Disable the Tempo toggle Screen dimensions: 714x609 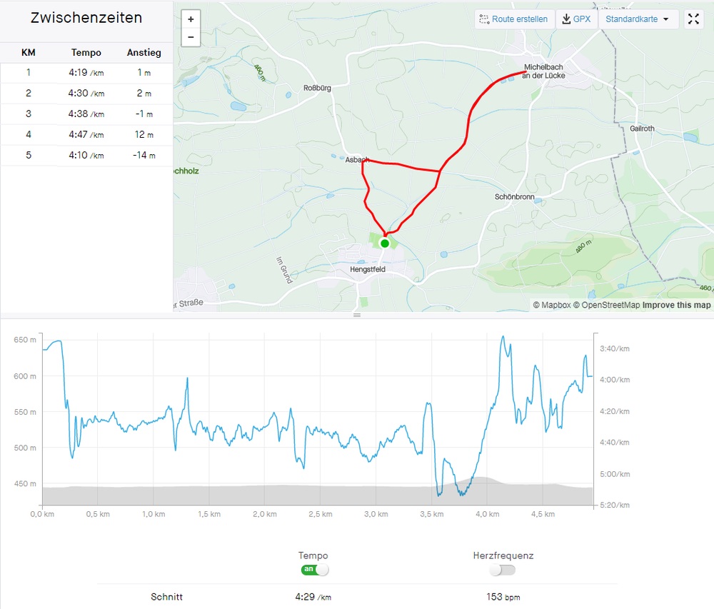tap(315, 570)
